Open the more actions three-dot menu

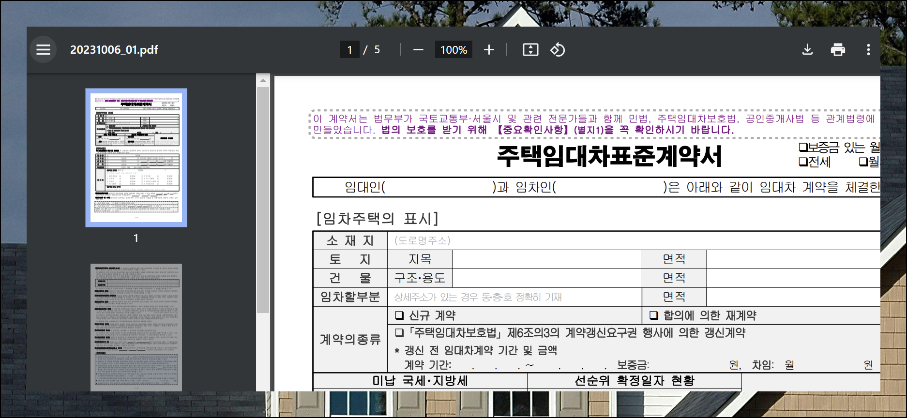(x=868, y=50)
